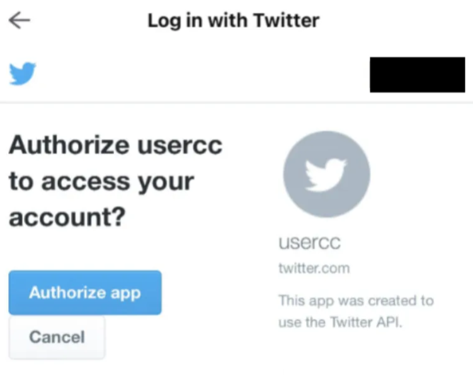Click the 'use the Twitter API.' text
This screenshot has height=375, width=473.
tap(340, 322)
